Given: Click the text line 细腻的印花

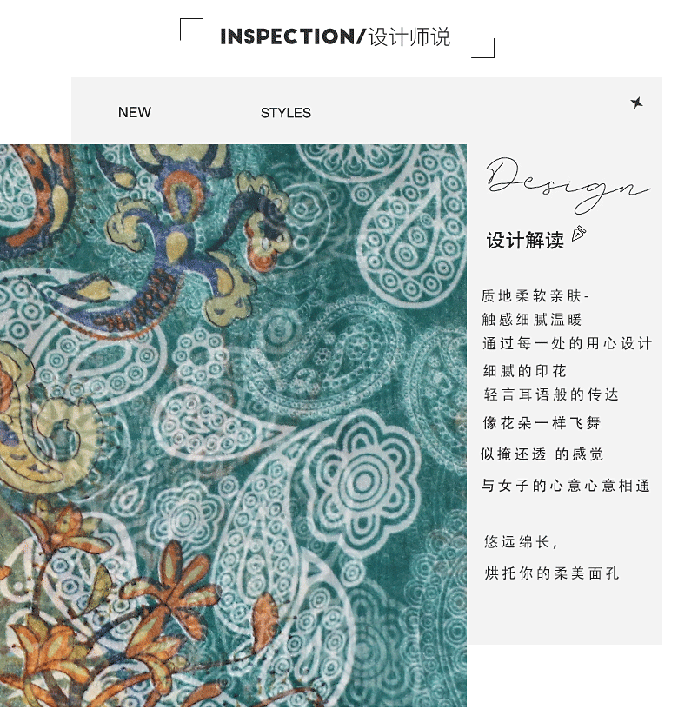Looking at the screenshot, I should 525,371.
